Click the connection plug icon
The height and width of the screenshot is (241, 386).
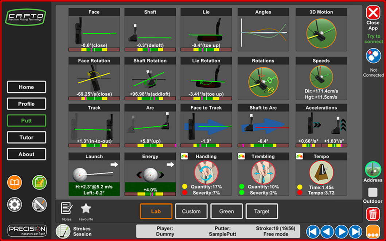pos(373,56)
